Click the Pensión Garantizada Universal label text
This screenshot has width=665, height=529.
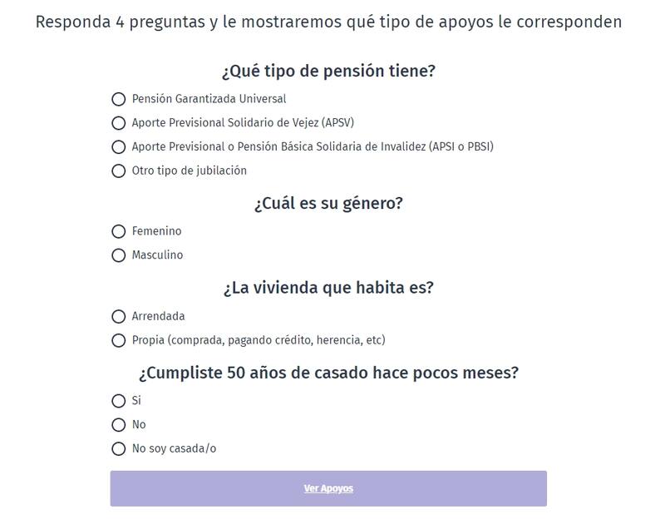click(209, 99)
